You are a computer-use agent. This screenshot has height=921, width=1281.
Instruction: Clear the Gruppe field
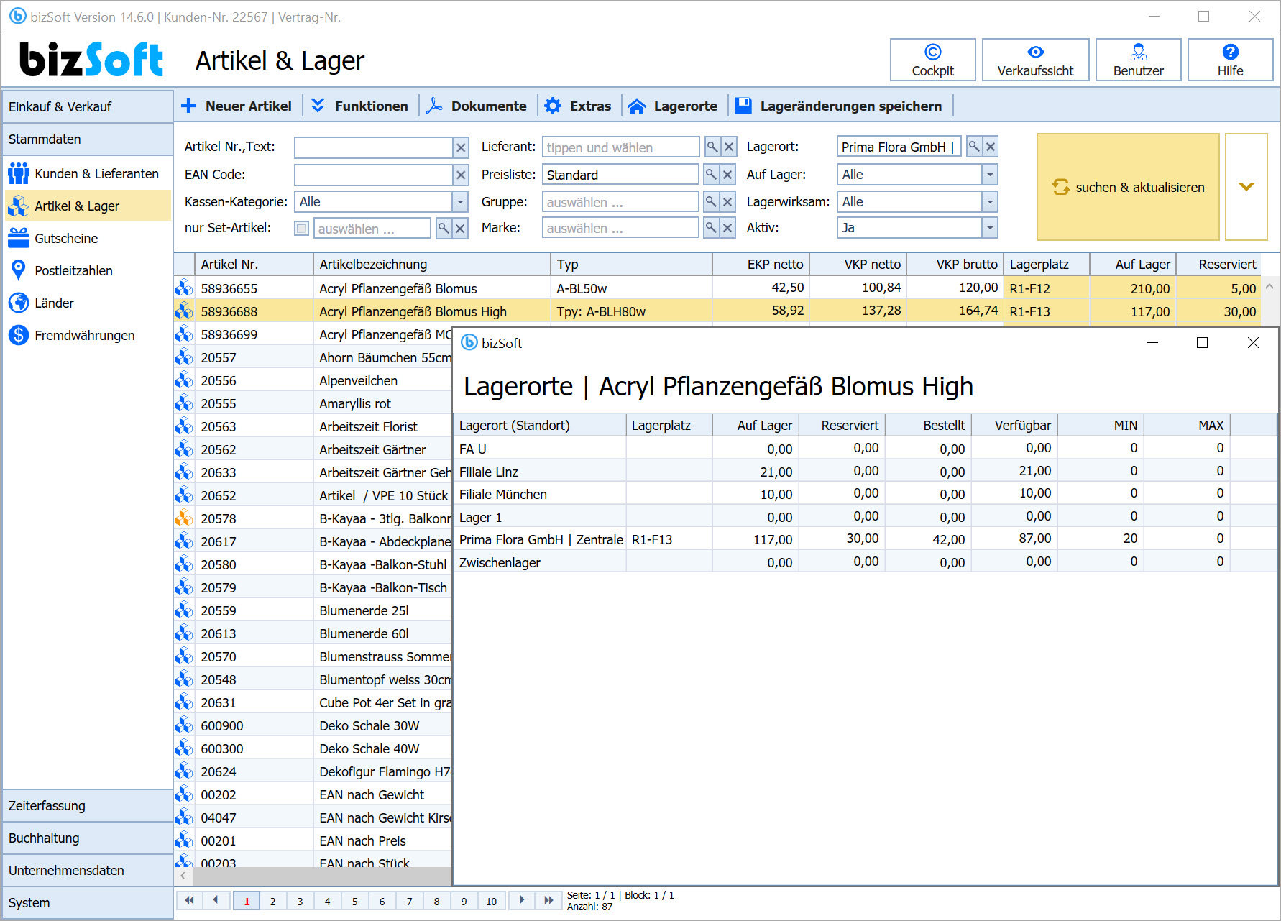click(727, 201)
